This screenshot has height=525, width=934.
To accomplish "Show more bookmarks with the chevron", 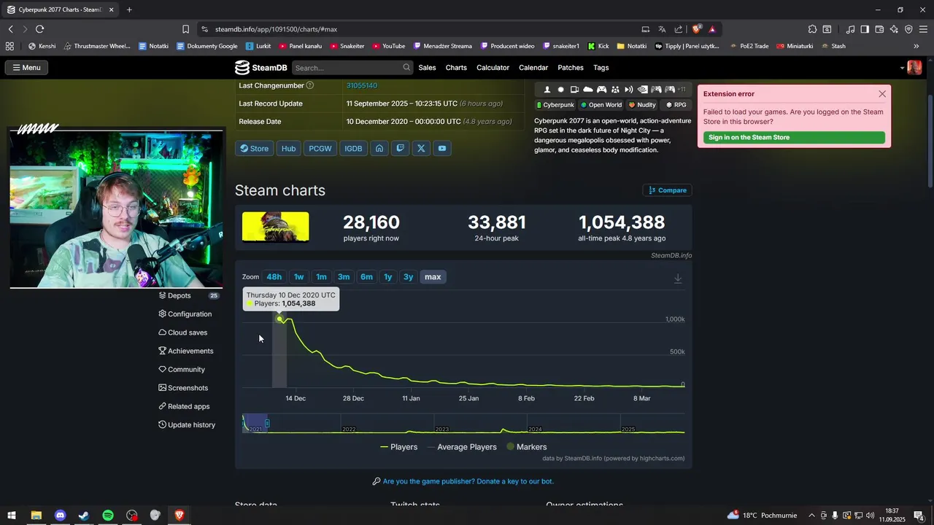I will 916,46.
